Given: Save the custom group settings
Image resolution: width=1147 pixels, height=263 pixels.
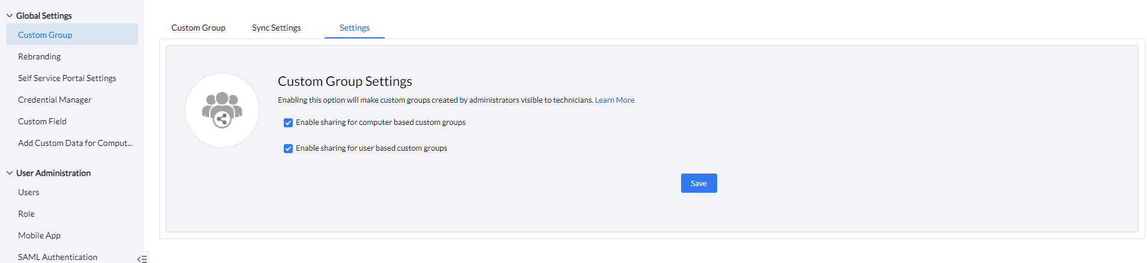Looking at the screenshot, I should pos(699,183).
